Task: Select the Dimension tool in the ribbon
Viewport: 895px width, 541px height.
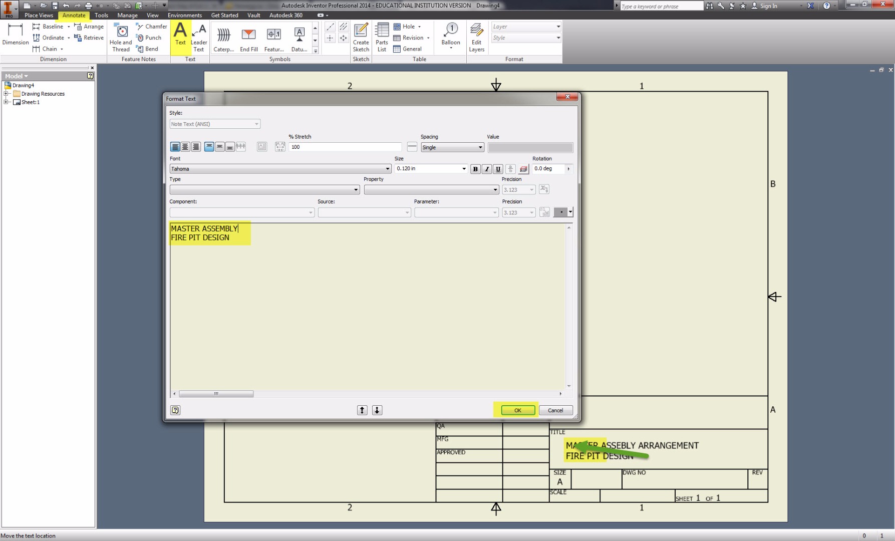Action: pos(16,34)
